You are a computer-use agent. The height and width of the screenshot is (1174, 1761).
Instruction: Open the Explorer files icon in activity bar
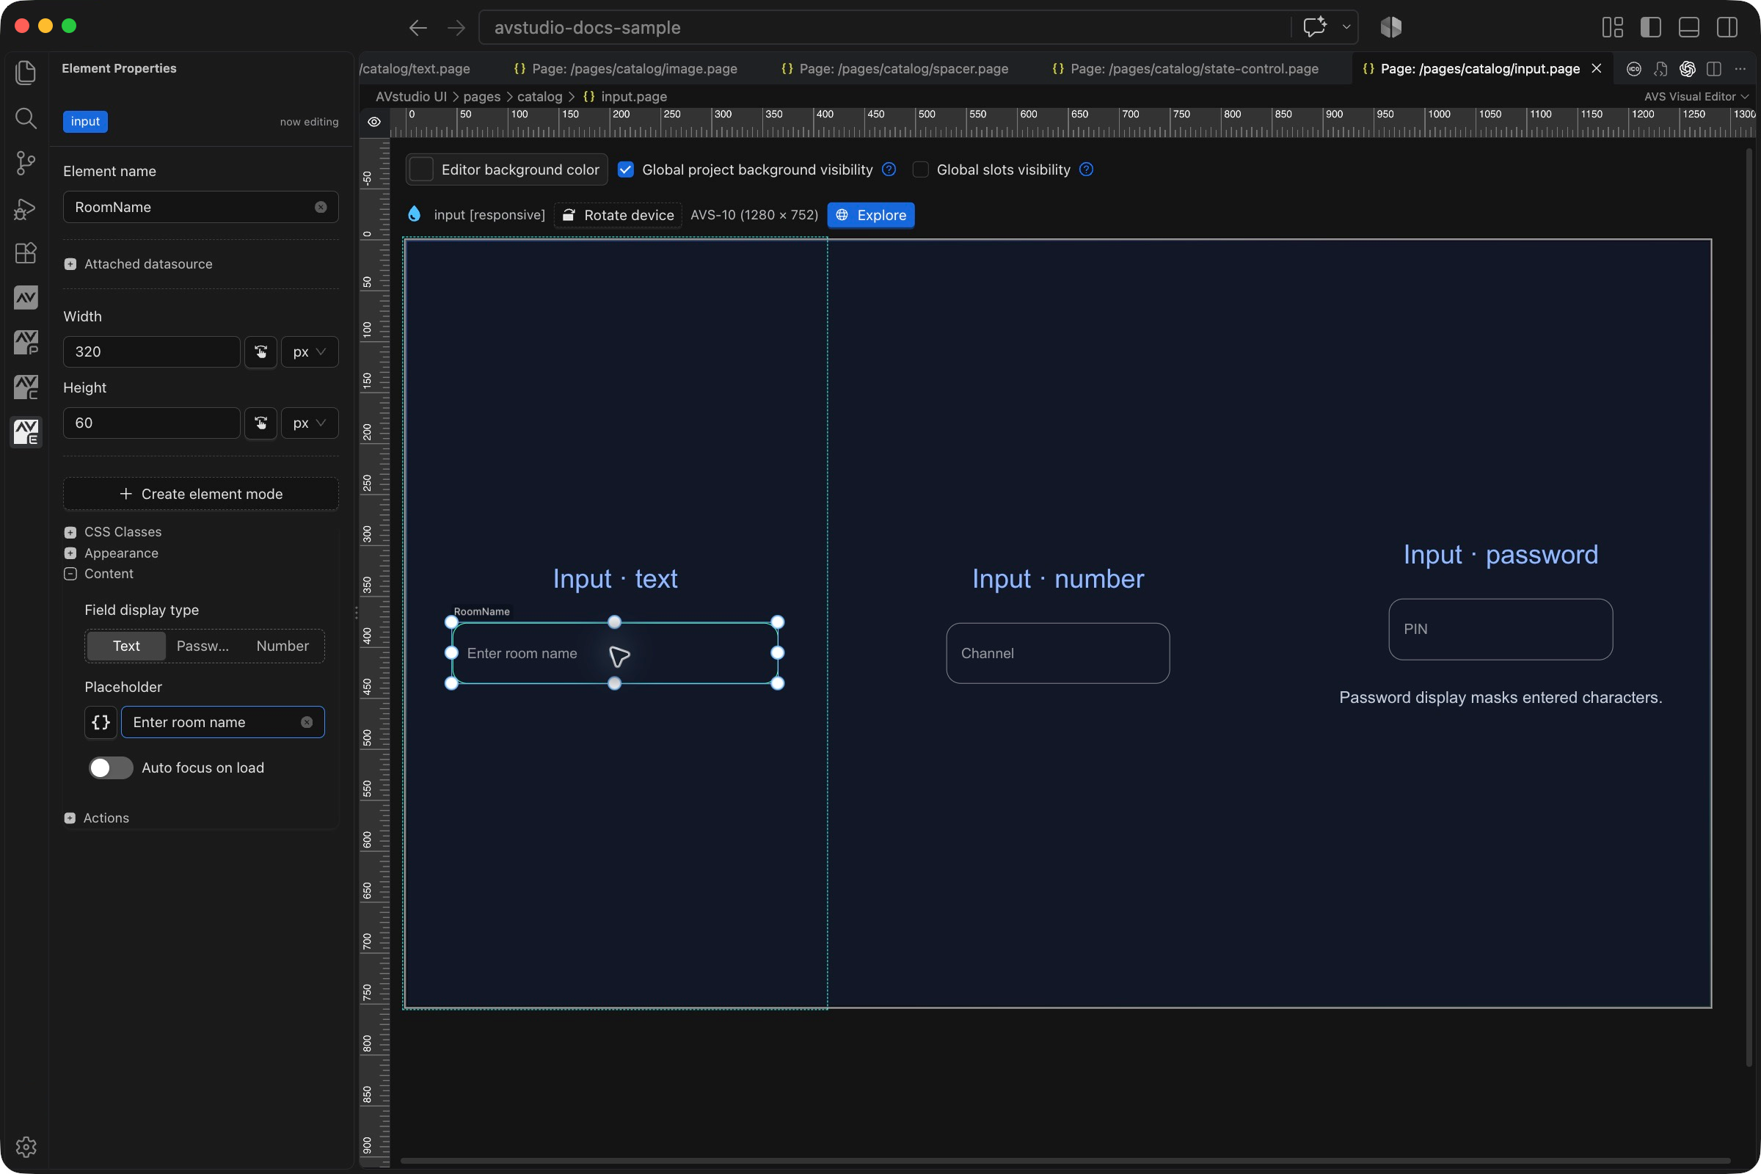[x=26, y=72]
